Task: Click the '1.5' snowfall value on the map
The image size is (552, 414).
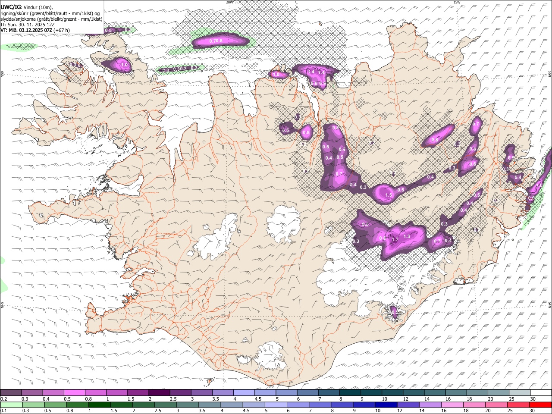Action: pos(389,195)
